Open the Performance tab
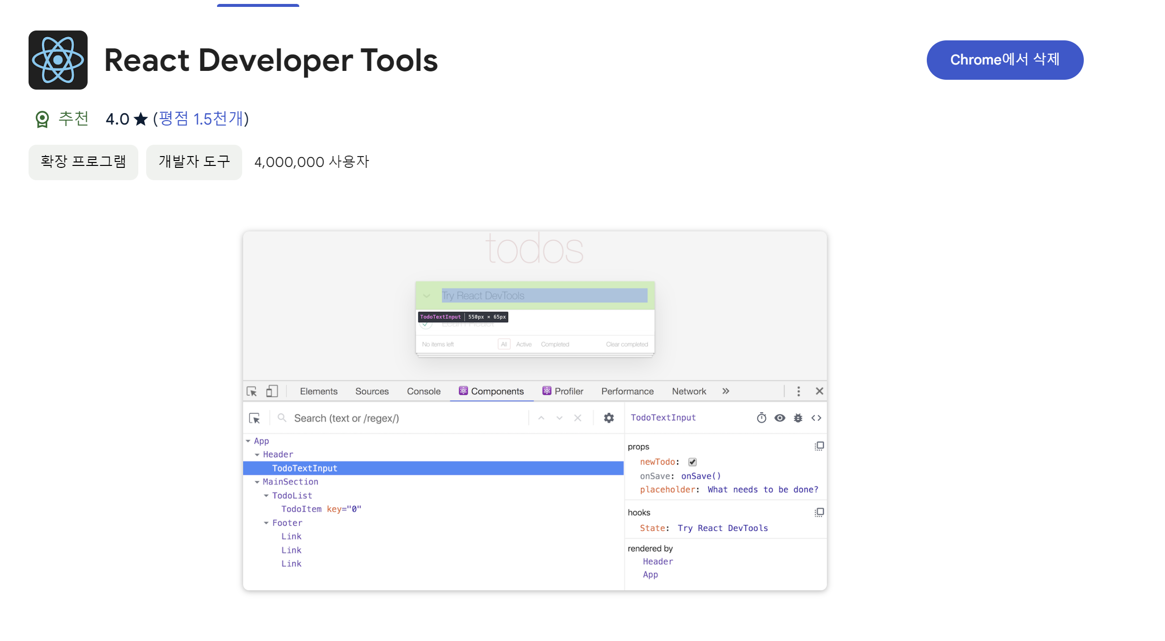1165x641 pixels. 628,391
